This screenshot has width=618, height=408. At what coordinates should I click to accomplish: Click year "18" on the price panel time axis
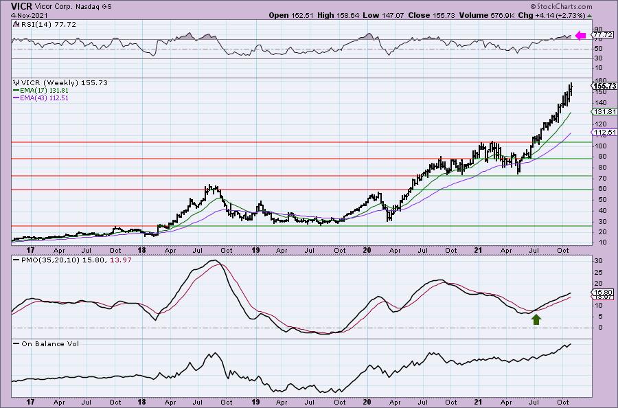tap(142, 250)
